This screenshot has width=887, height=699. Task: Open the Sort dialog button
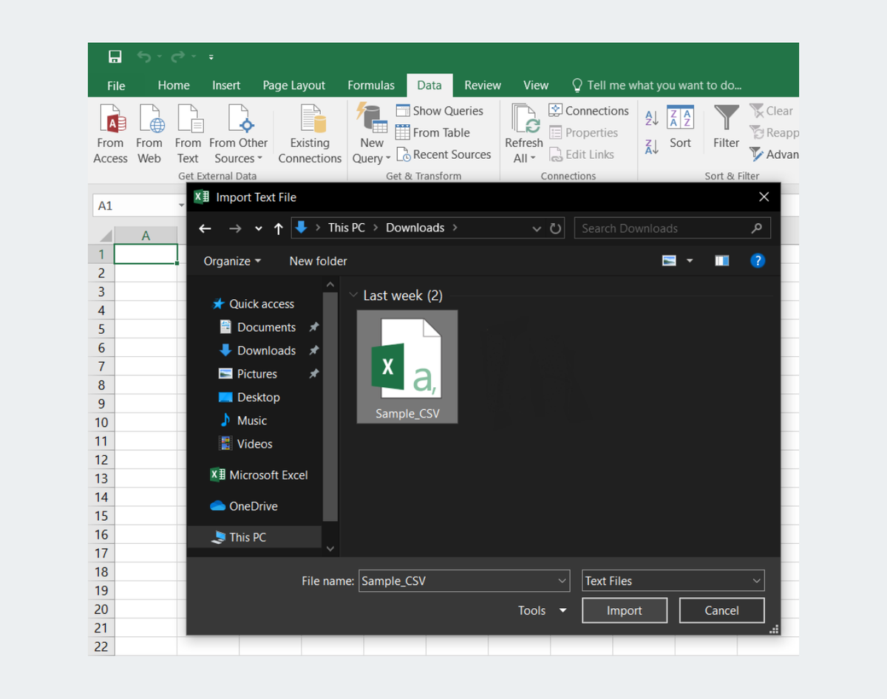tap(681, 128)
